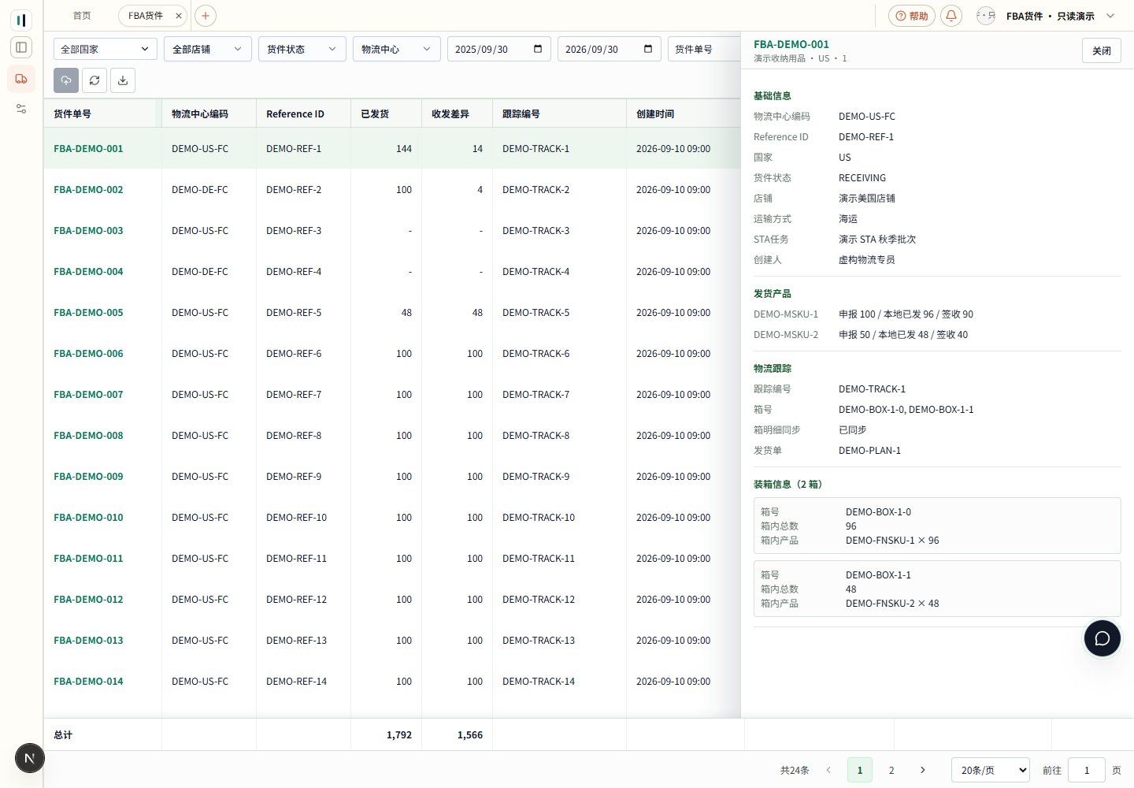Select page 1 in pagination
The width and height of the screenshot is (1134, 788).
tap(860, 770)
